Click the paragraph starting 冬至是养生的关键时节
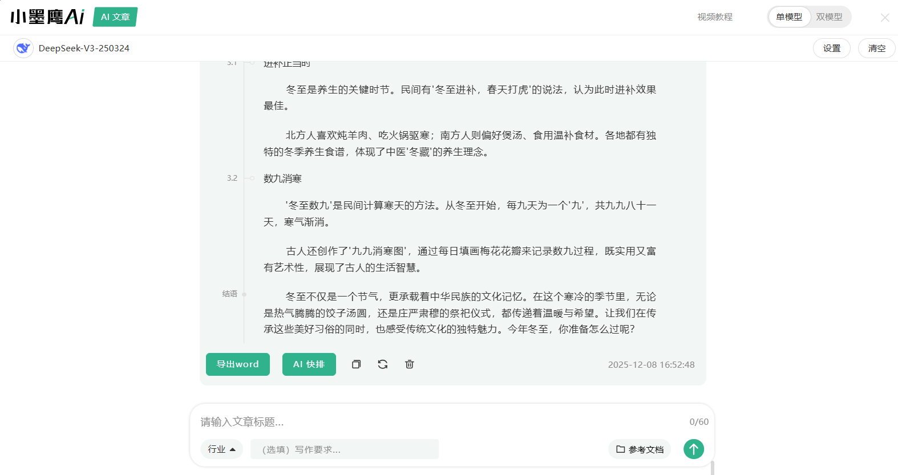 click(x=460, y=98)
